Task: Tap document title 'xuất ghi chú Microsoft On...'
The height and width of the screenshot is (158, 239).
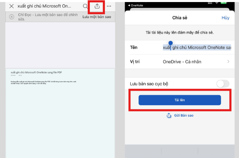Action: (x=44, y=6)
